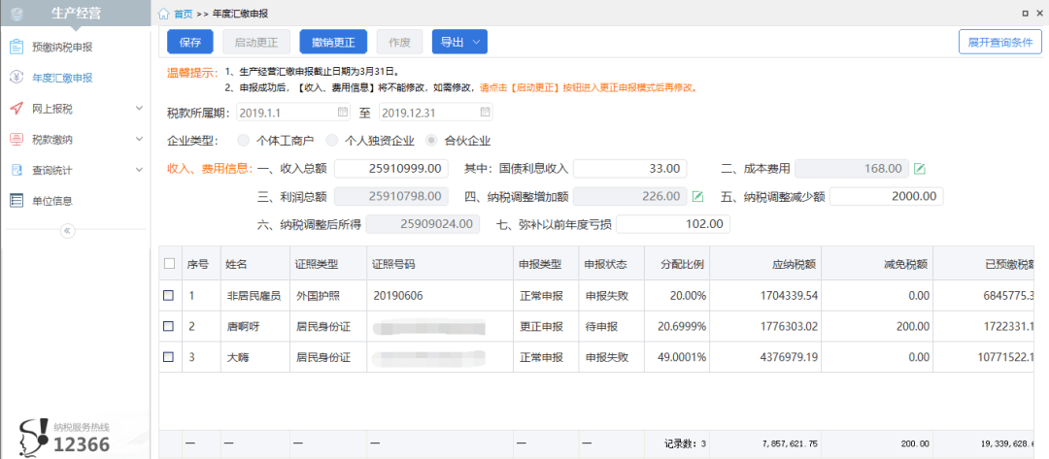Restore the panel window via top-right square icon

tap(1025, 14)
